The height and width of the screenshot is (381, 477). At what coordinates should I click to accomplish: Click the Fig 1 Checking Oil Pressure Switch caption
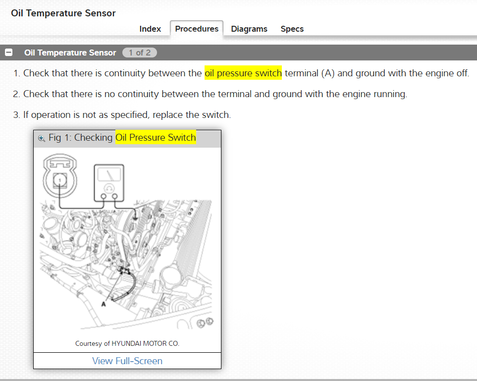[x=122, y=138]
